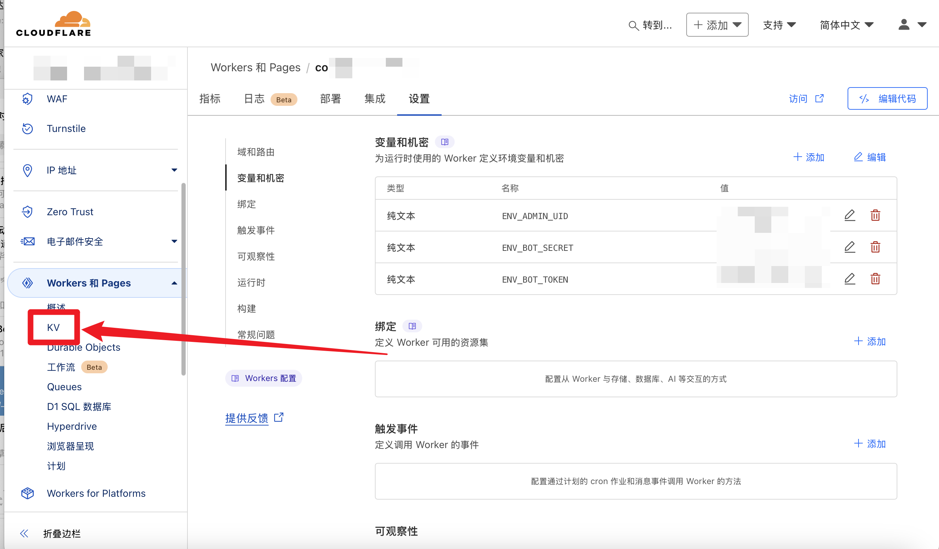Delete the ENV_BOT_SECRET variable
The height and width of the screenshot is (549, 939).
click(x=875, y=247)
